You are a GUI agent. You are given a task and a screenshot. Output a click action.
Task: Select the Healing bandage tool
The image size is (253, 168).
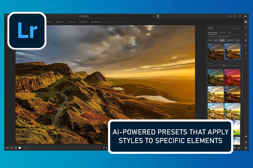coord(246,40)
